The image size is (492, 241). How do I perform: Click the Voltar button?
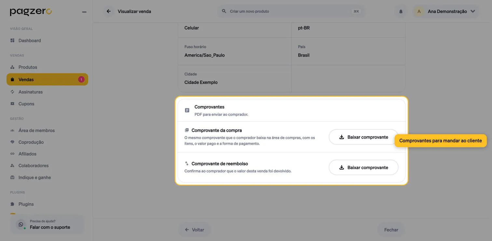(x=194, y=230)
